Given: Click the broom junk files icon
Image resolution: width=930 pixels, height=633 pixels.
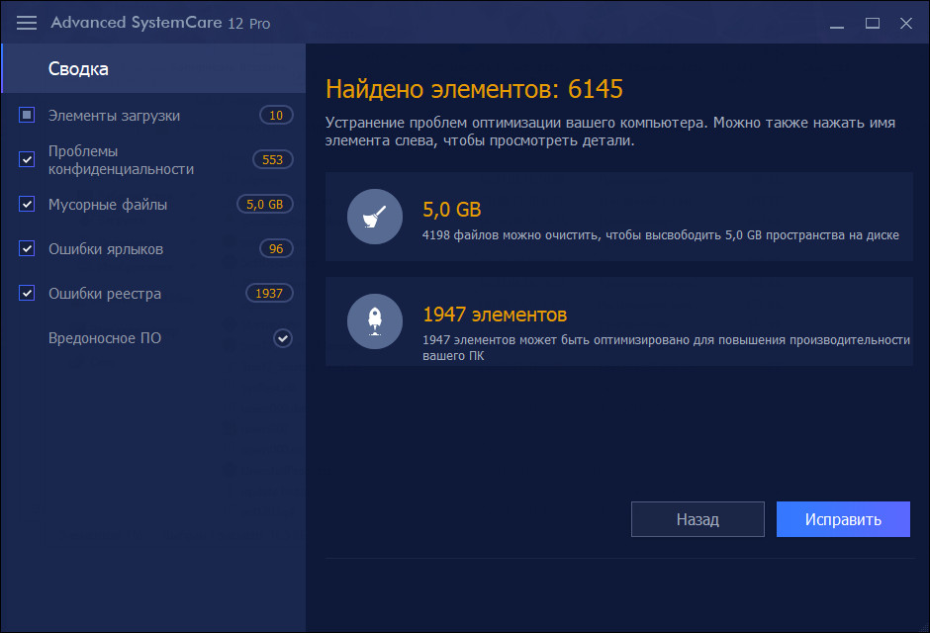Looking at the screenshot, I should point(375,217).
